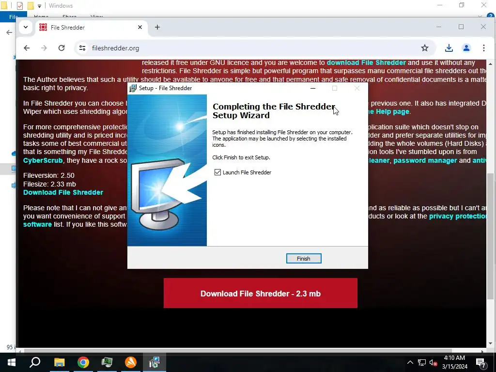Click the software link at paragraph start
This screenshot has height=372, width=496.
tap(37, 224)
